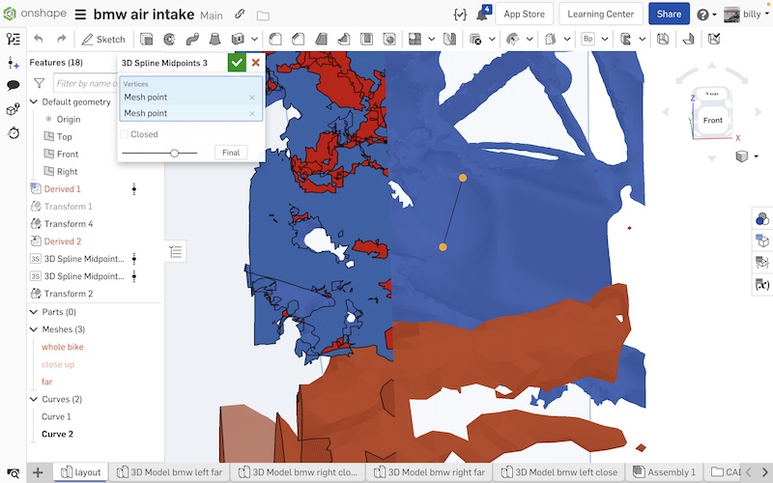Screen dimensions: 773x483
Task: Click the stopwatch icon in left sidebar
Action: pyautogui.click(x=14, y=132)
